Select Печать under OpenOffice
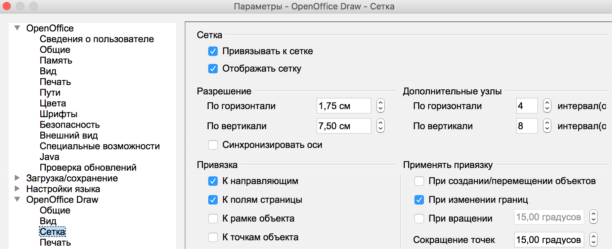The width and height of the screenshot is (612, 249). [x=55, y=82]
